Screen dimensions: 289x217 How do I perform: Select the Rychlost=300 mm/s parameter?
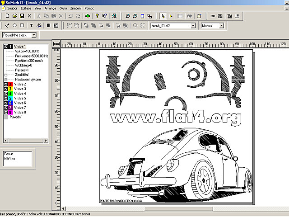point(29,61)
